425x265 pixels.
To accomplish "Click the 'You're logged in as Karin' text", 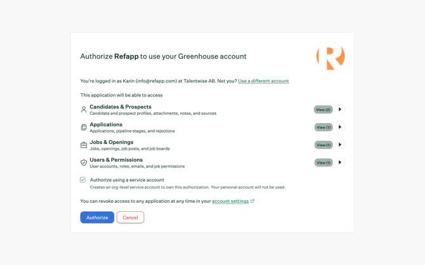I will (159, 81).
